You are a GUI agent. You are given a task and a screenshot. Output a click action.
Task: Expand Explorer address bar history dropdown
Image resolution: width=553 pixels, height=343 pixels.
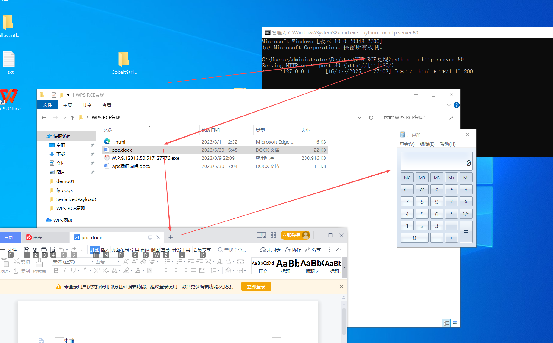tap(359, 118)
